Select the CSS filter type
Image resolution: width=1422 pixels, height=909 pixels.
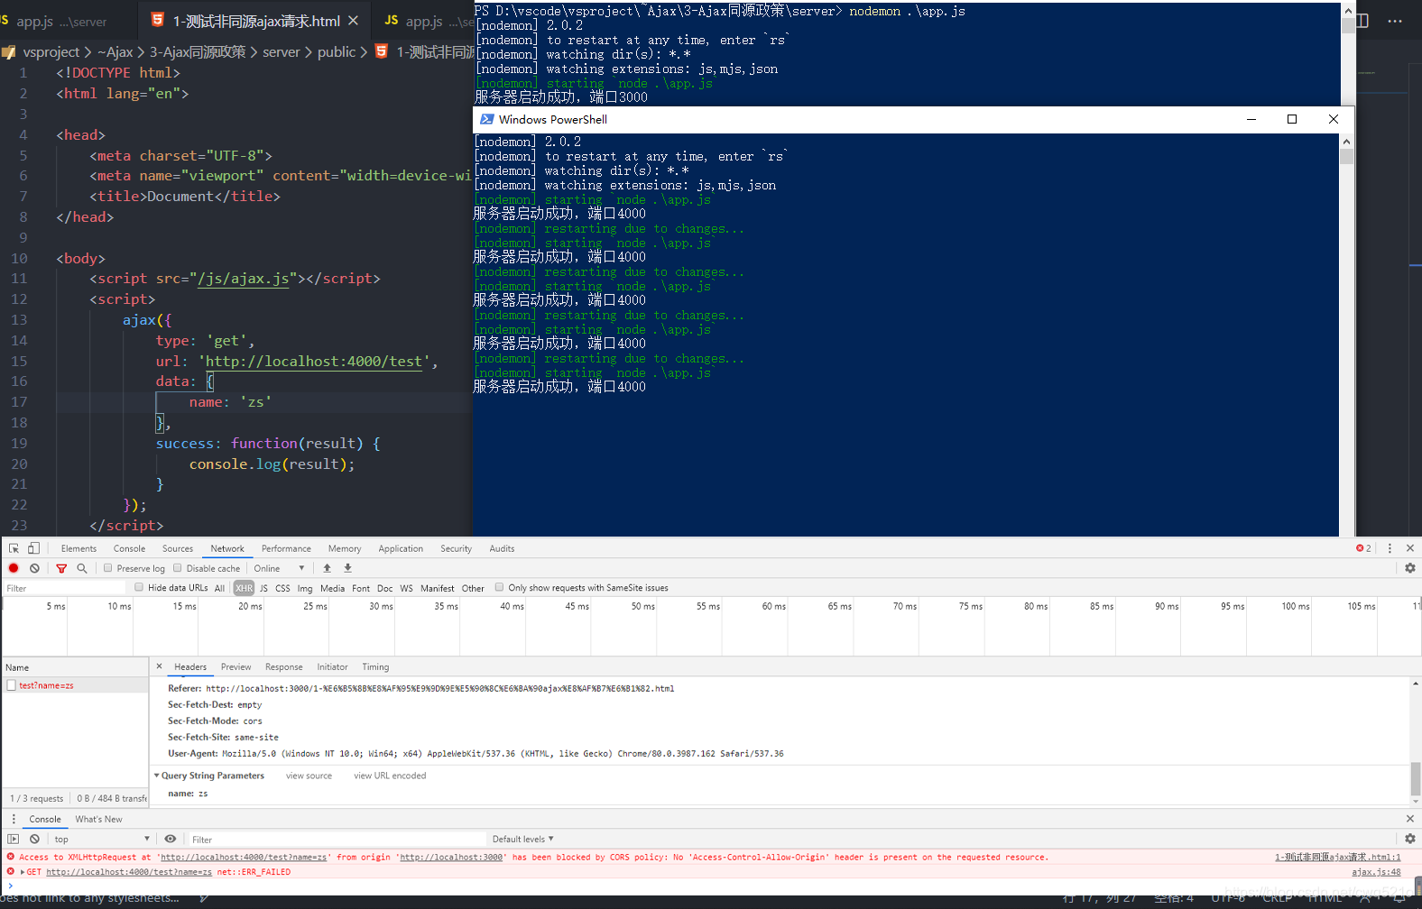click(282, 588)
